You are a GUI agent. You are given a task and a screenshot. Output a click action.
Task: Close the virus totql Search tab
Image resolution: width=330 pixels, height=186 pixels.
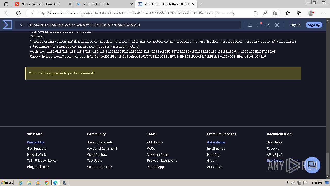click(131, 4)
